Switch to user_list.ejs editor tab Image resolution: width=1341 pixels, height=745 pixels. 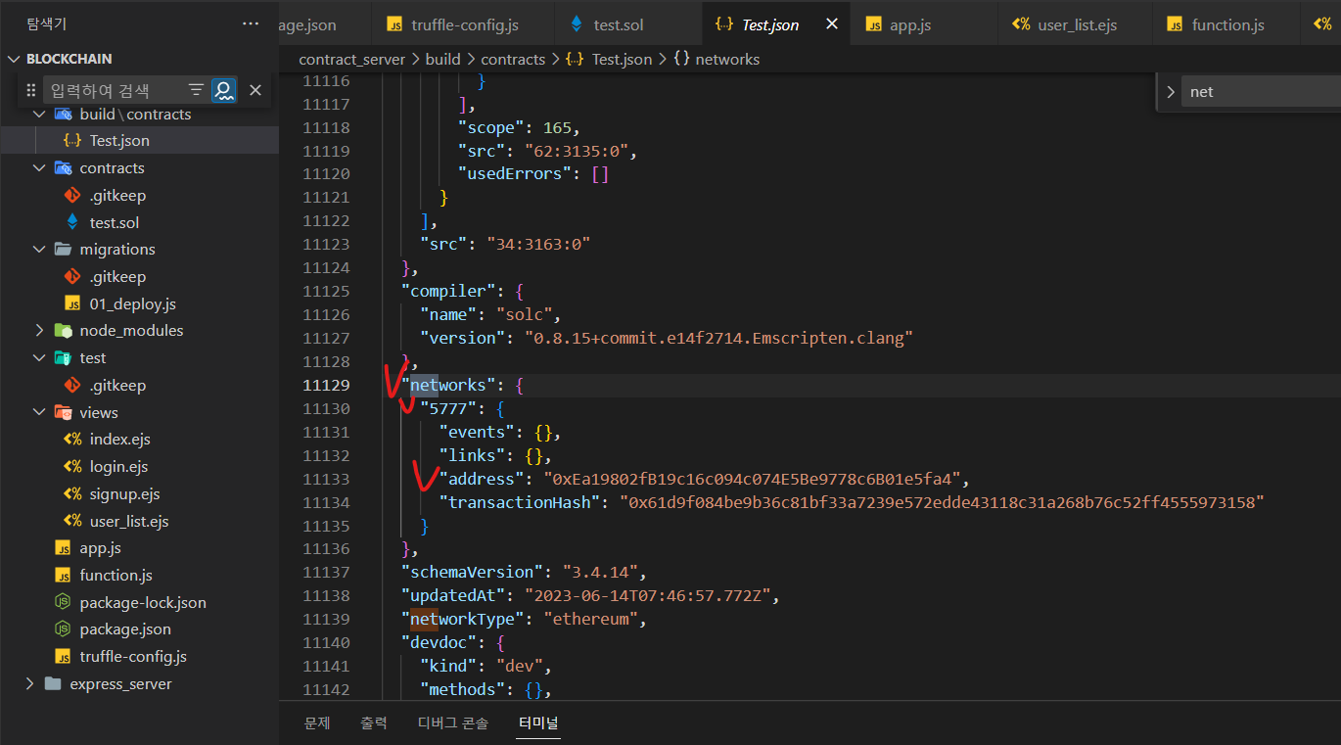[1077, 24]
